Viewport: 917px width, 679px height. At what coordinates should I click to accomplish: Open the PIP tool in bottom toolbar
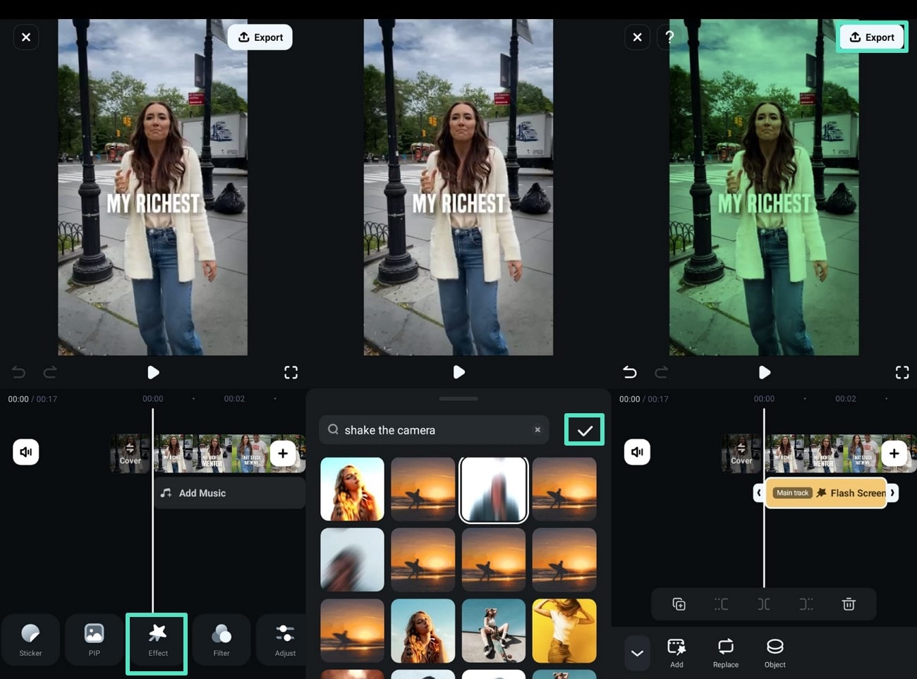(x=94, y=640)
